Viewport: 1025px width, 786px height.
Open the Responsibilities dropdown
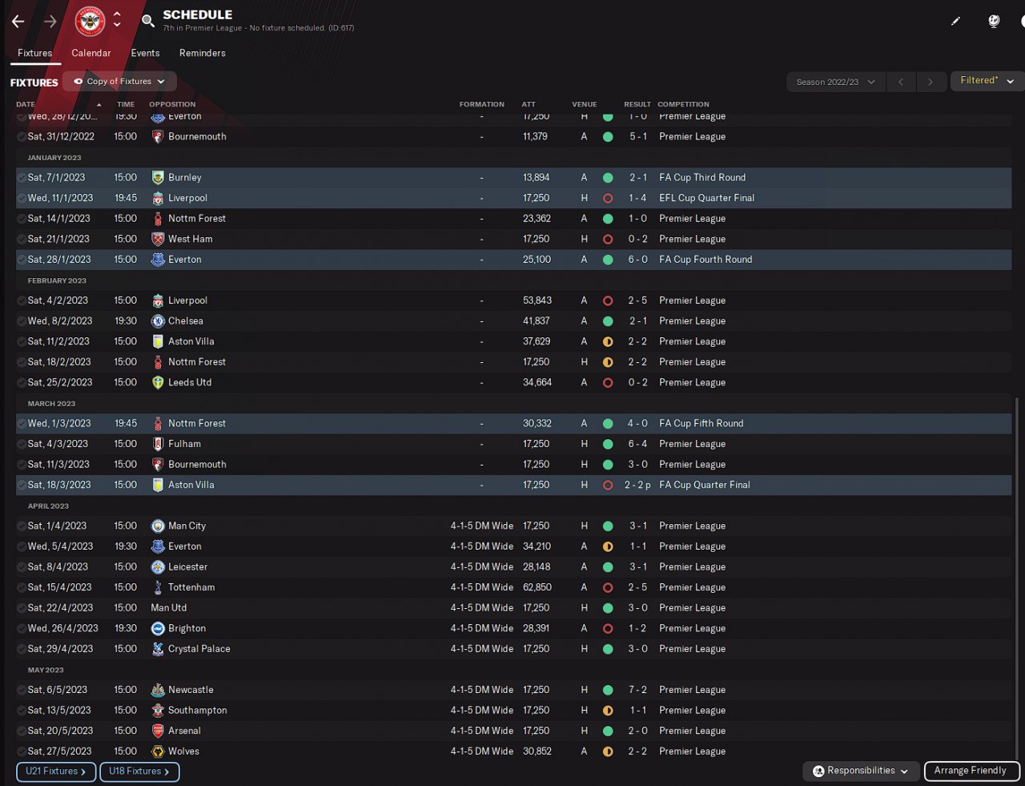tap(861, 771)
